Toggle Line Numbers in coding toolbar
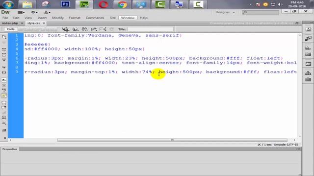 (x=4, y=80)
